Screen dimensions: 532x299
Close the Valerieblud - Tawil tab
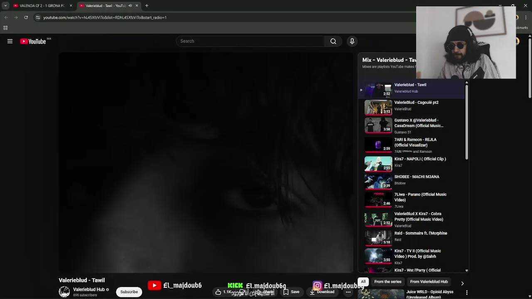(137, 6)
